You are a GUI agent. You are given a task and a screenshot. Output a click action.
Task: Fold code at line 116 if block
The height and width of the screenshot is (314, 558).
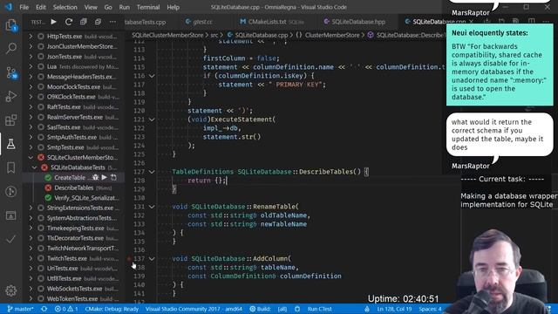[152, 76]
